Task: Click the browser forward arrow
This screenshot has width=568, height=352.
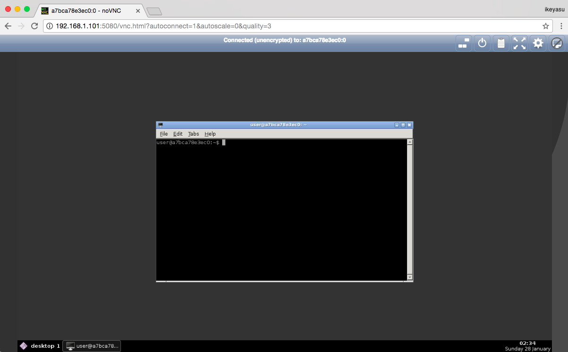Action: tap(21, 26)
